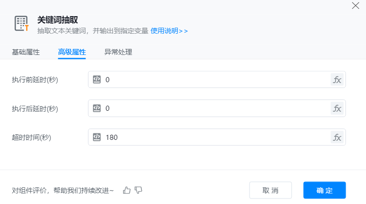366x204 pixels.
Task: Click the keyword extraction component icon
Action: point(21,24)
